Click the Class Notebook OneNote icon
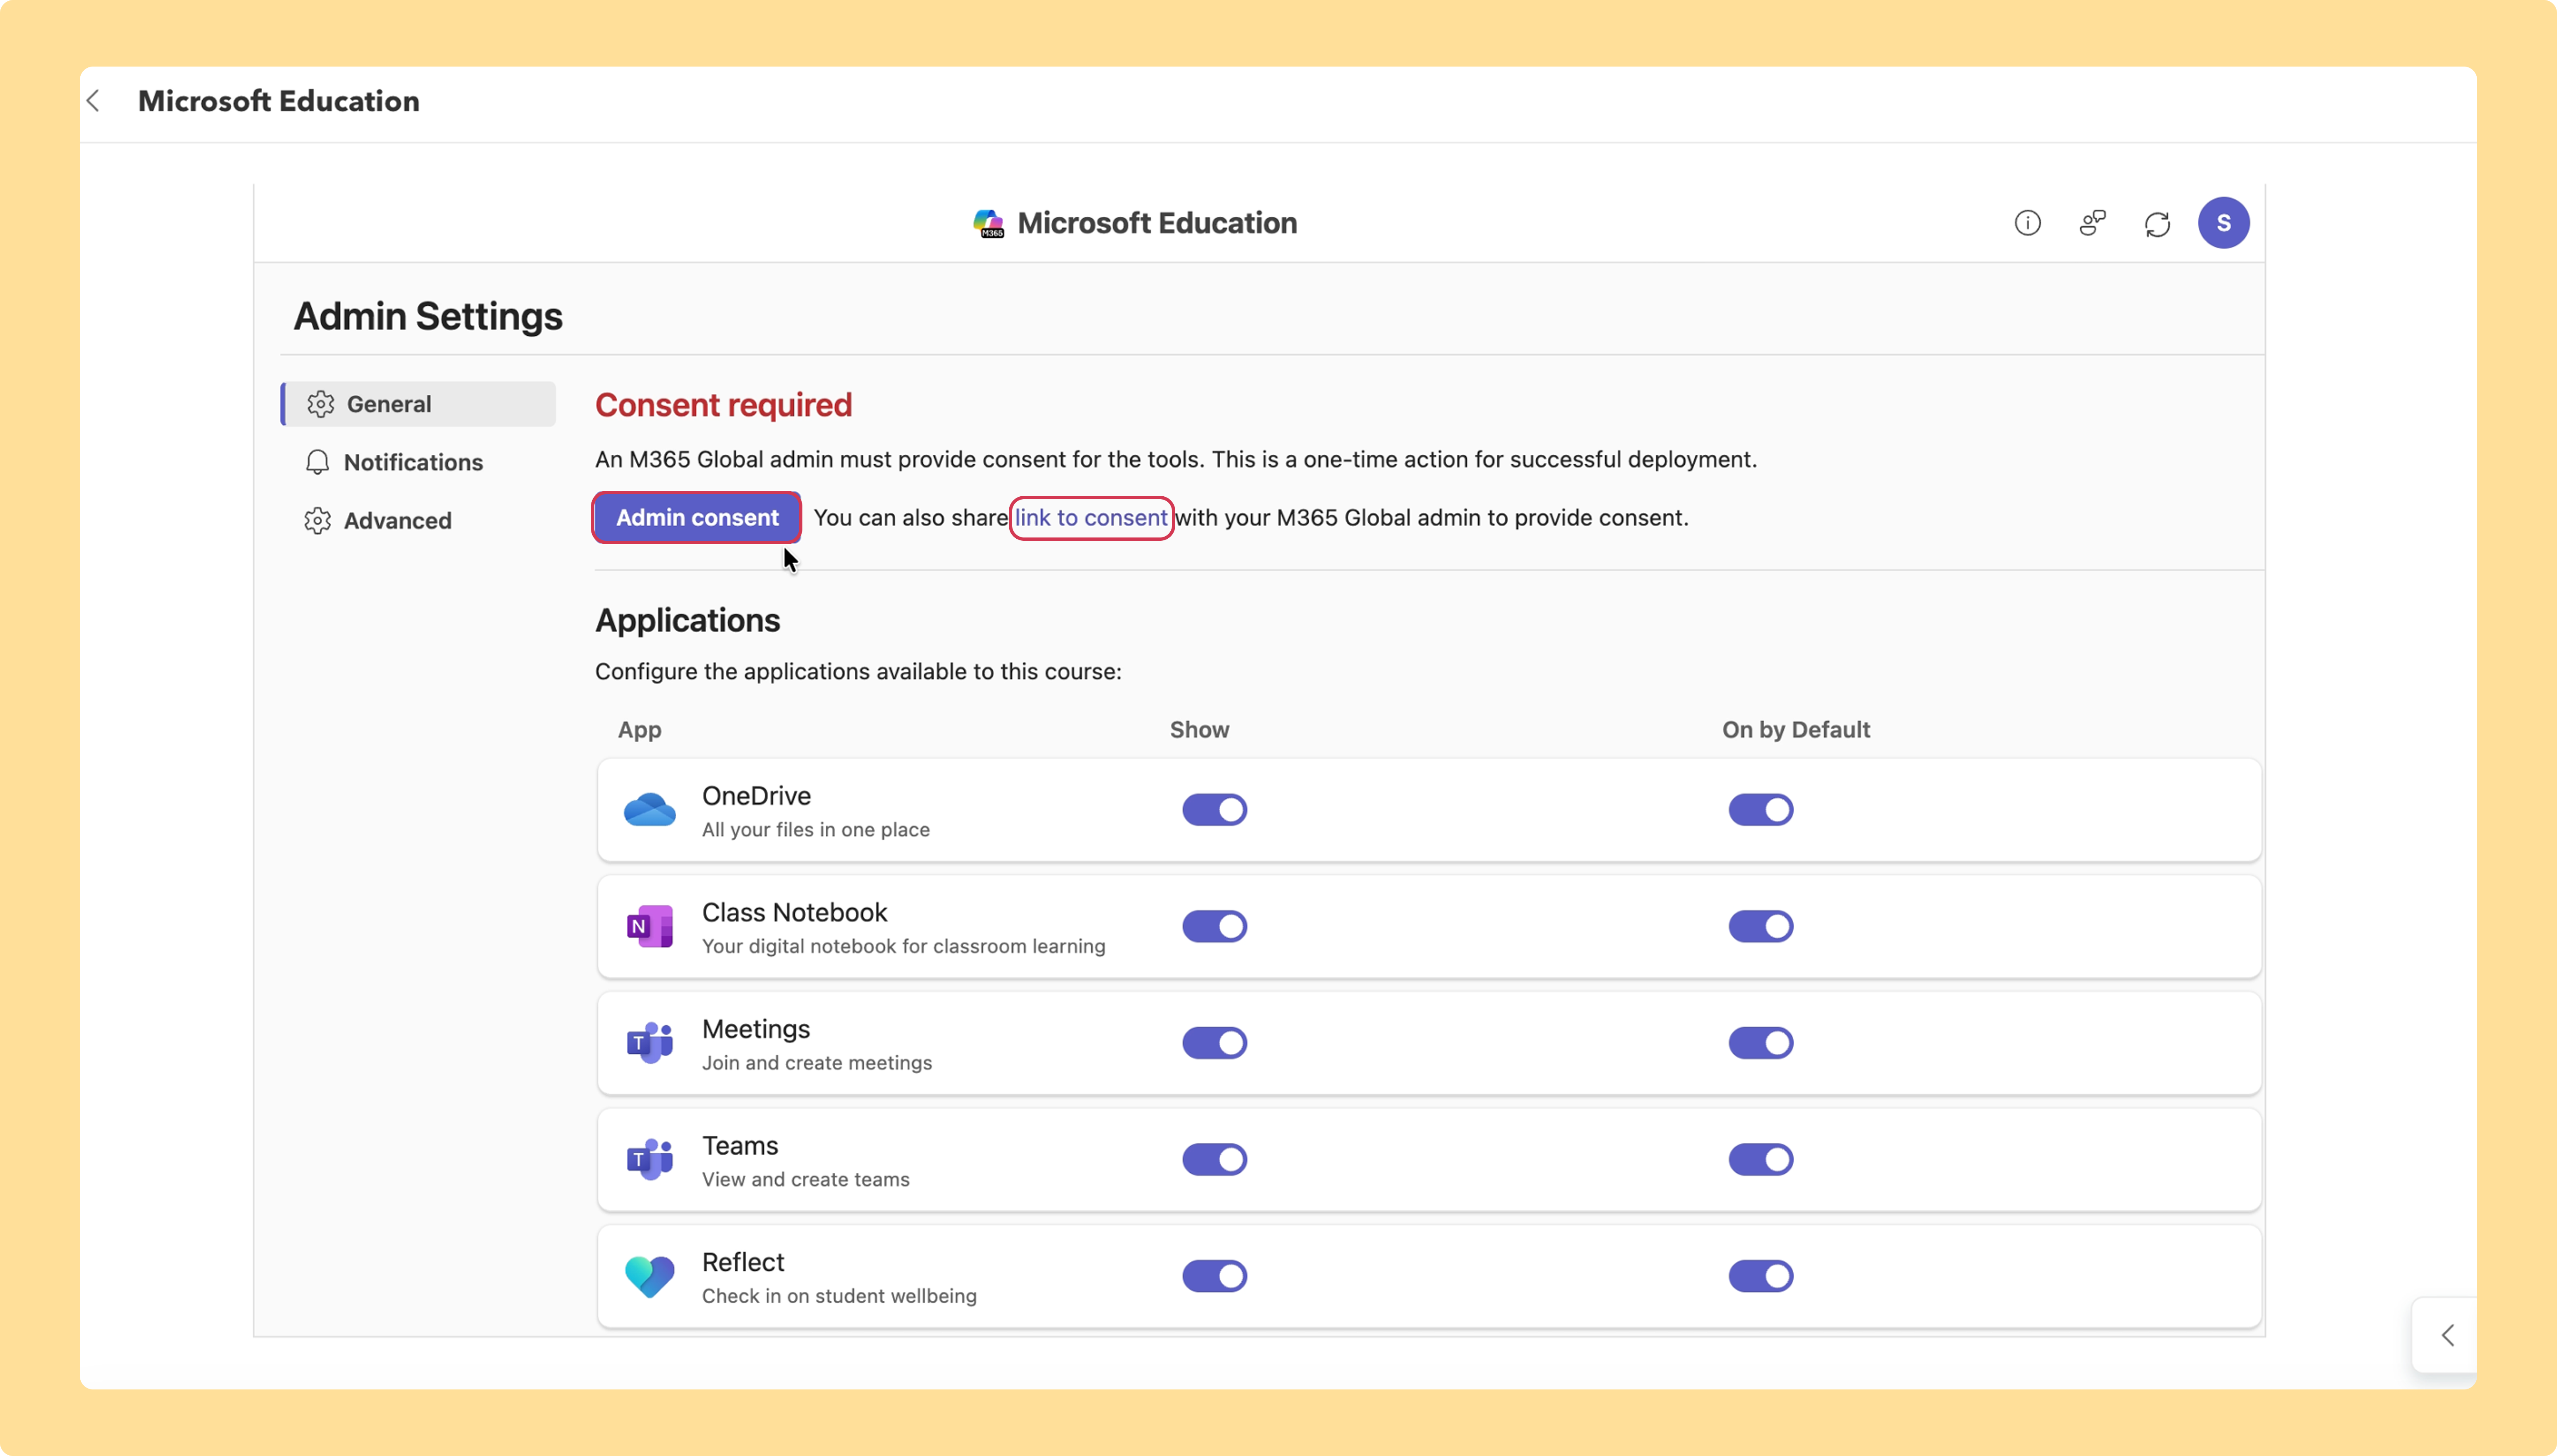This screenshot has width=2557, height=1456. (x=649, y=926)
